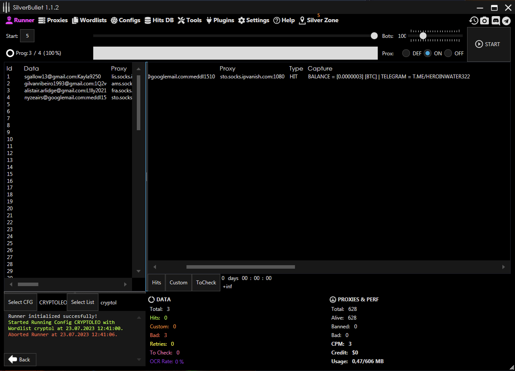Click the Telegram icon in the top bar

tap(506, 20)
